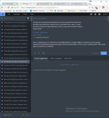Select string 'Write a program that asks the user'
The width and height of the screenshot is (109, 118).
(x=15, y=55)
